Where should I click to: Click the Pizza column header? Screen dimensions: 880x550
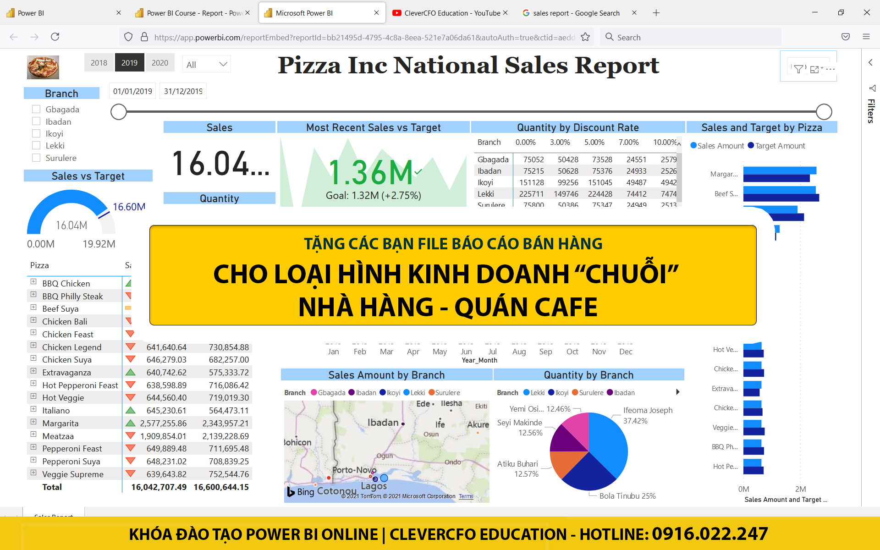coord(39,265)
